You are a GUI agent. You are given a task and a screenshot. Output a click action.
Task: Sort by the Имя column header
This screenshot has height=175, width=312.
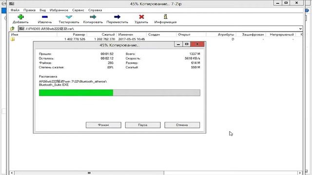pos(33,35)
